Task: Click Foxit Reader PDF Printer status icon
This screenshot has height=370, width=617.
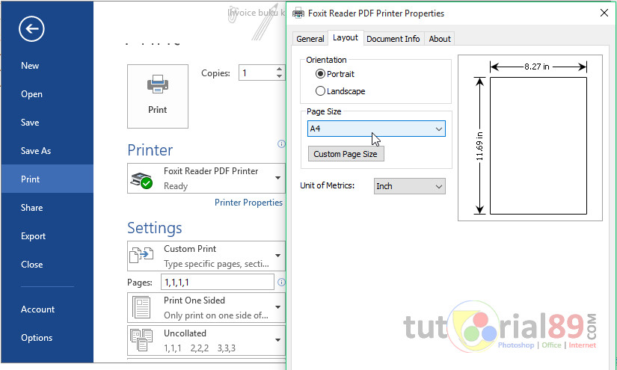Action: pos(141,180)
